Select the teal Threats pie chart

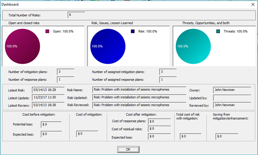193,46
